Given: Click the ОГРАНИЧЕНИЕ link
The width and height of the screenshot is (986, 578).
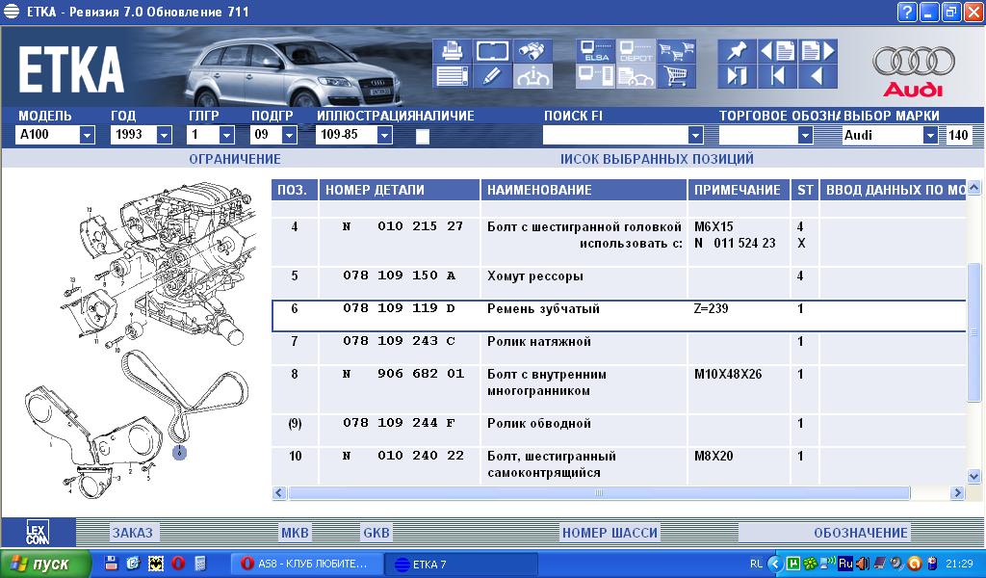Looking at the screenshot, I should pyautogui.click(x=234, y=159).
